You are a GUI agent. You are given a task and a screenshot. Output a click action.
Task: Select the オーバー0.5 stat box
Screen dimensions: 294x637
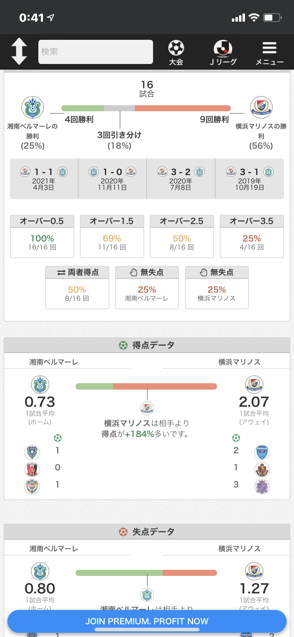42,236
